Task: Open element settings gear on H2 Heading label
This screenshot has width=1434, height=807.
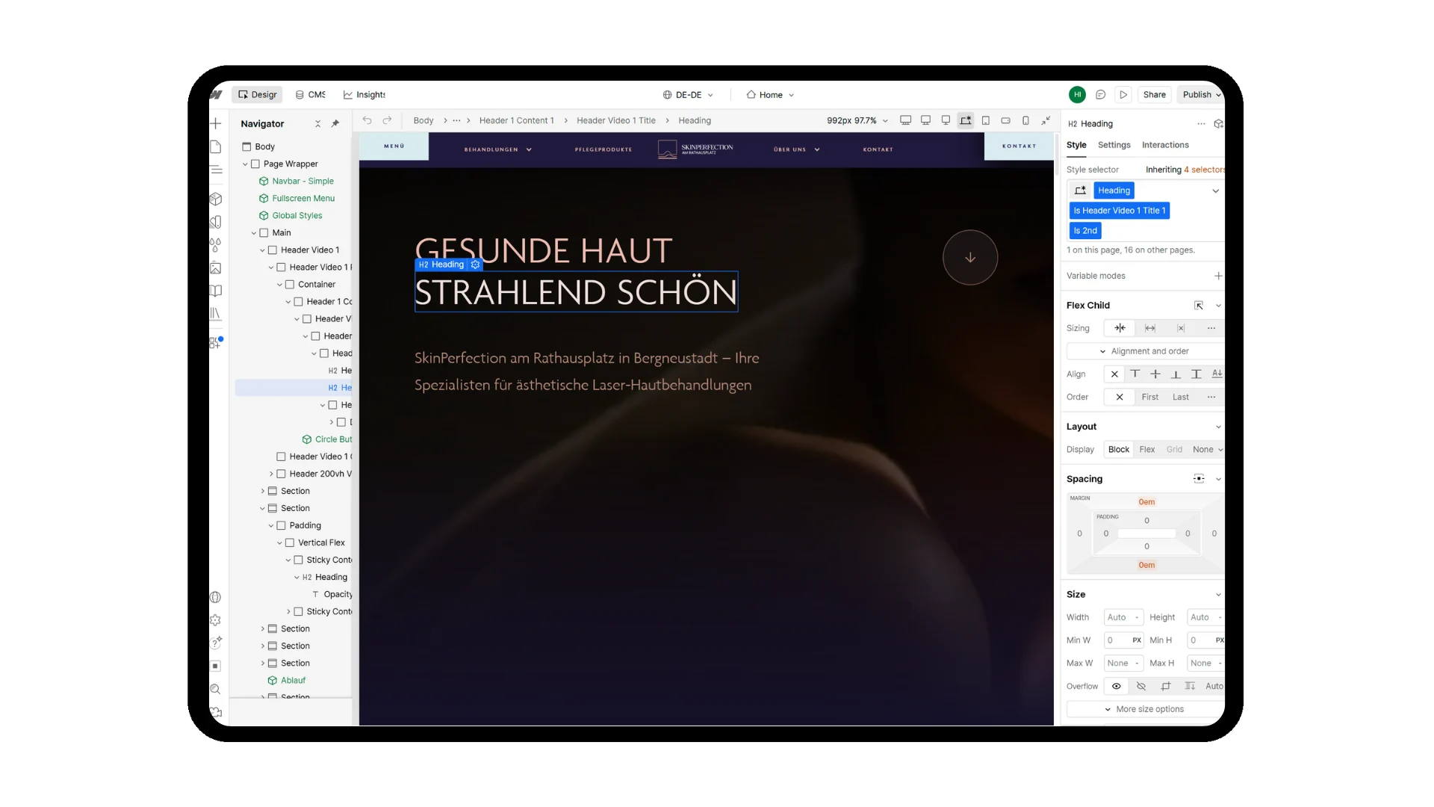Action: pyautogui.click(x=475, y=265)
